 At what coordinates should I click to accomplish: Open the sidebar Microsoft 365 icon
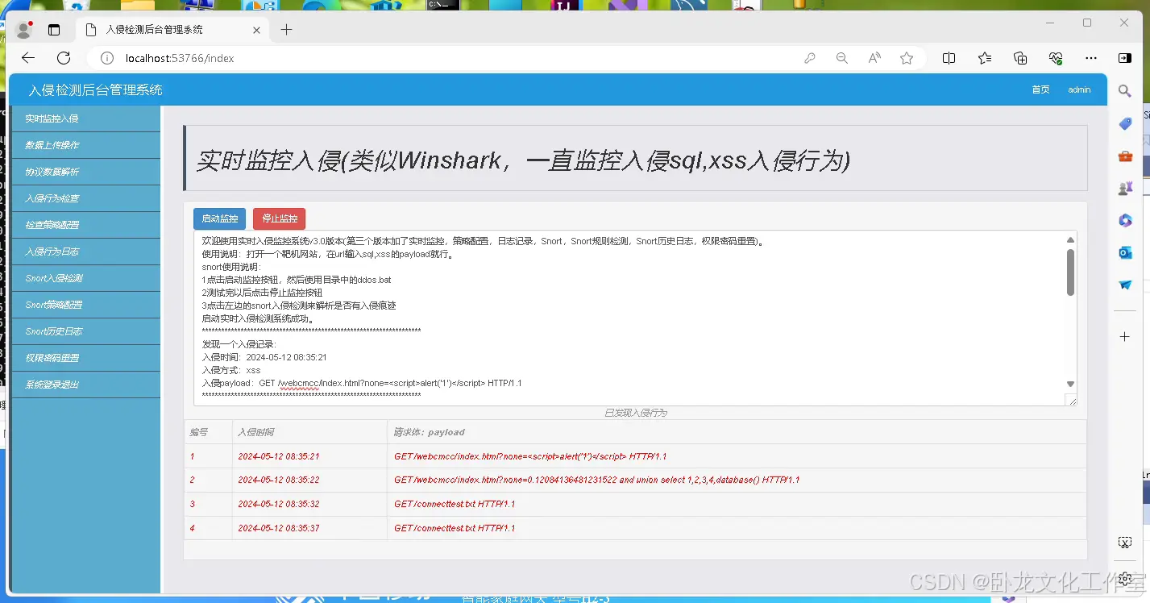click(x=1126, y=220)
